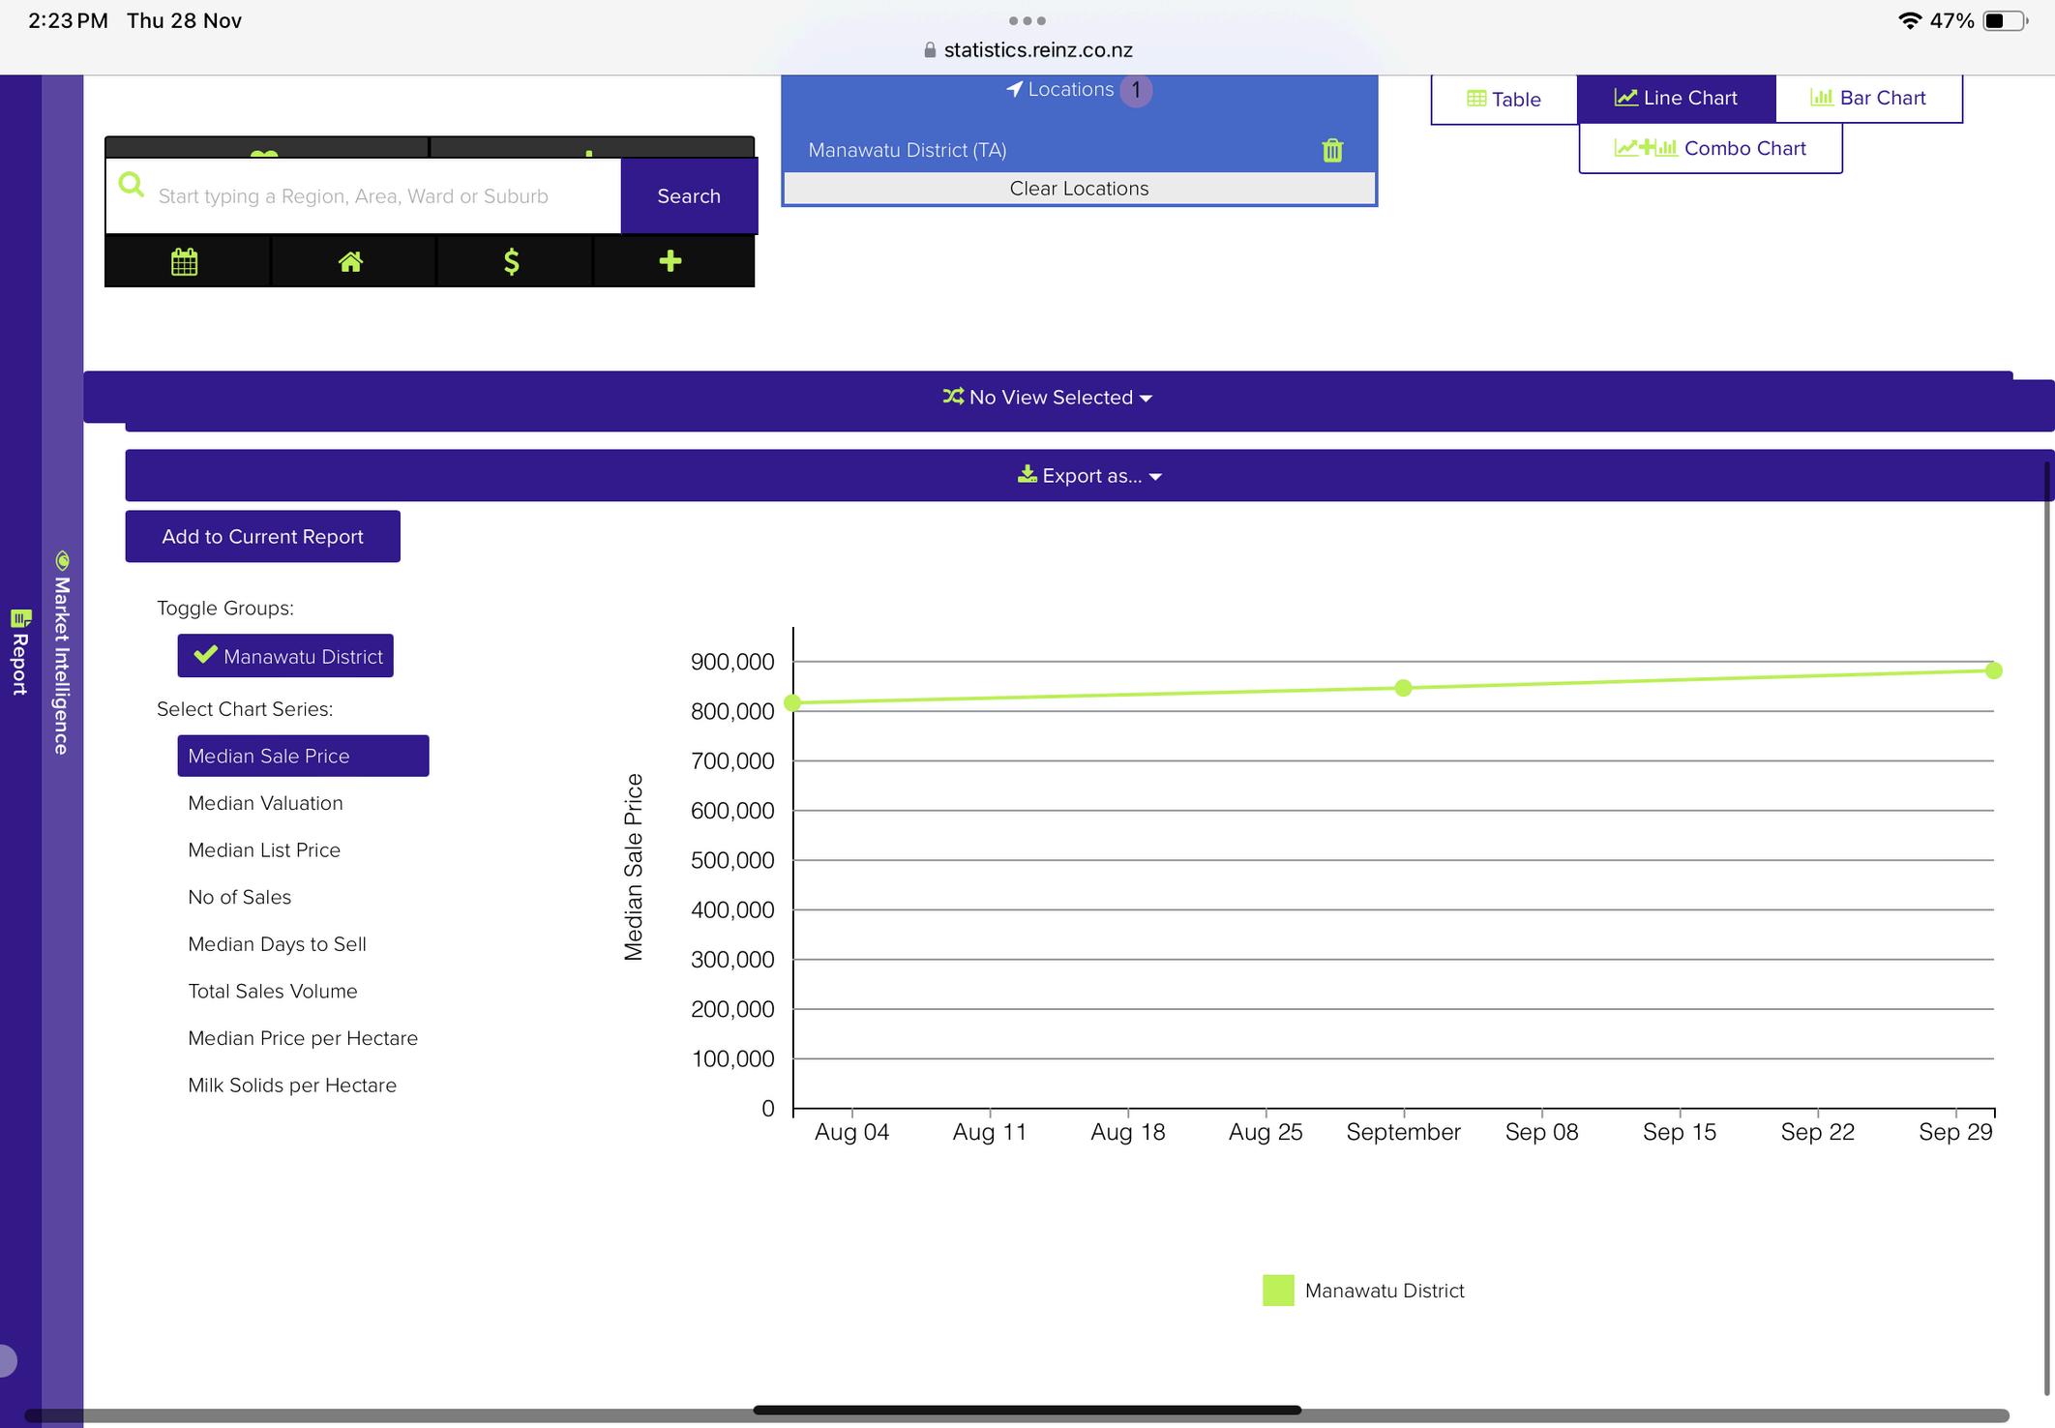Open the Report side tab

(x=19, y=653)
